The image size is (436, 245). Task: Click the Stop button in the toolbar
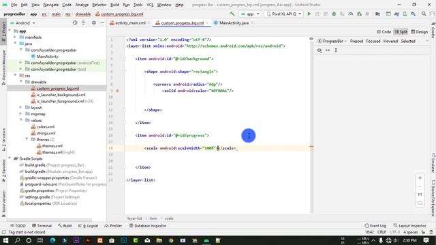point(367,14)
